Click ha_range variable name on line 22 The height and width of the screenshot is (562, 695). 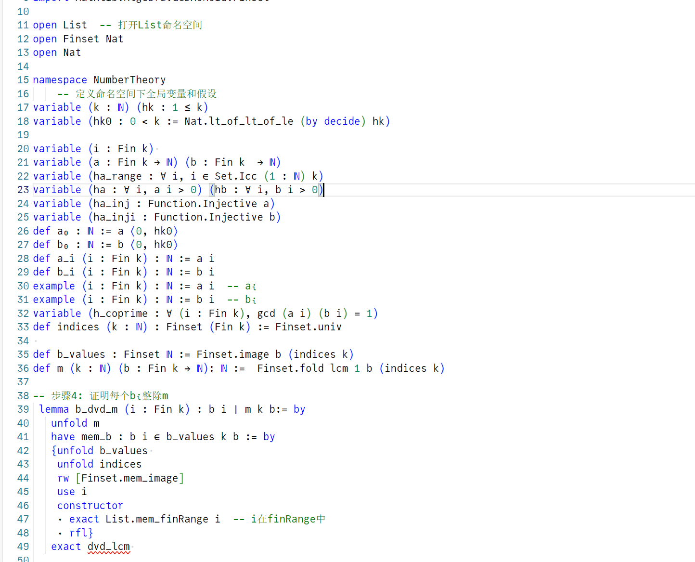(x=117, y=176)
